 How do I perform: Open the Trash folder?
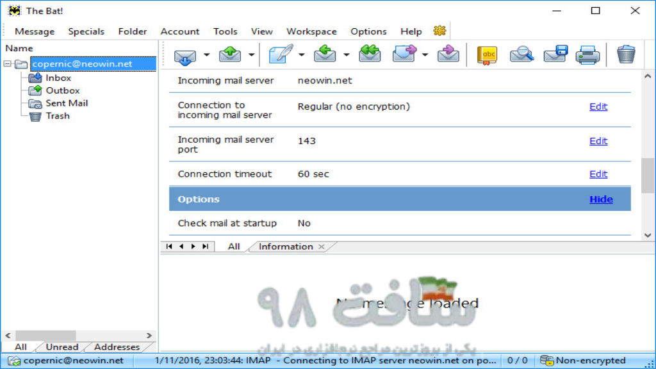[x=58, y=116]
